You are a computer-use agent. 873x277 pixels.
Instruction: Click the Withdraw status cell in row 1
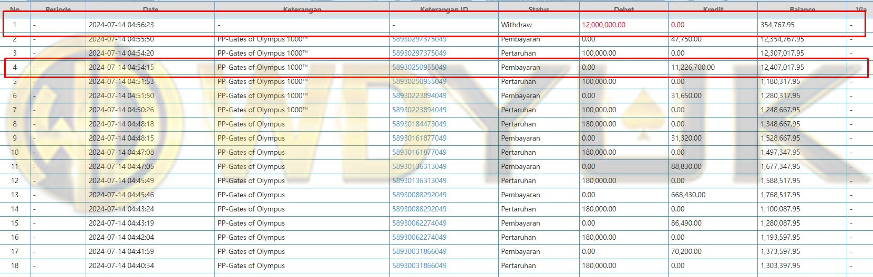pyautogui.click(x=516, y=25)
